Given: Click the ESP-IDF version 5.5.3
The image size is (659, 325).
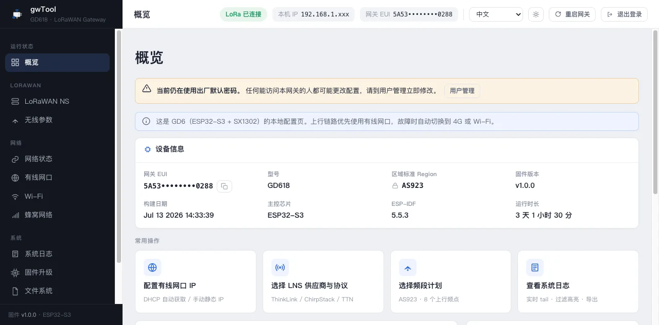Looking at the screenshot, I should tap(400, 215).
